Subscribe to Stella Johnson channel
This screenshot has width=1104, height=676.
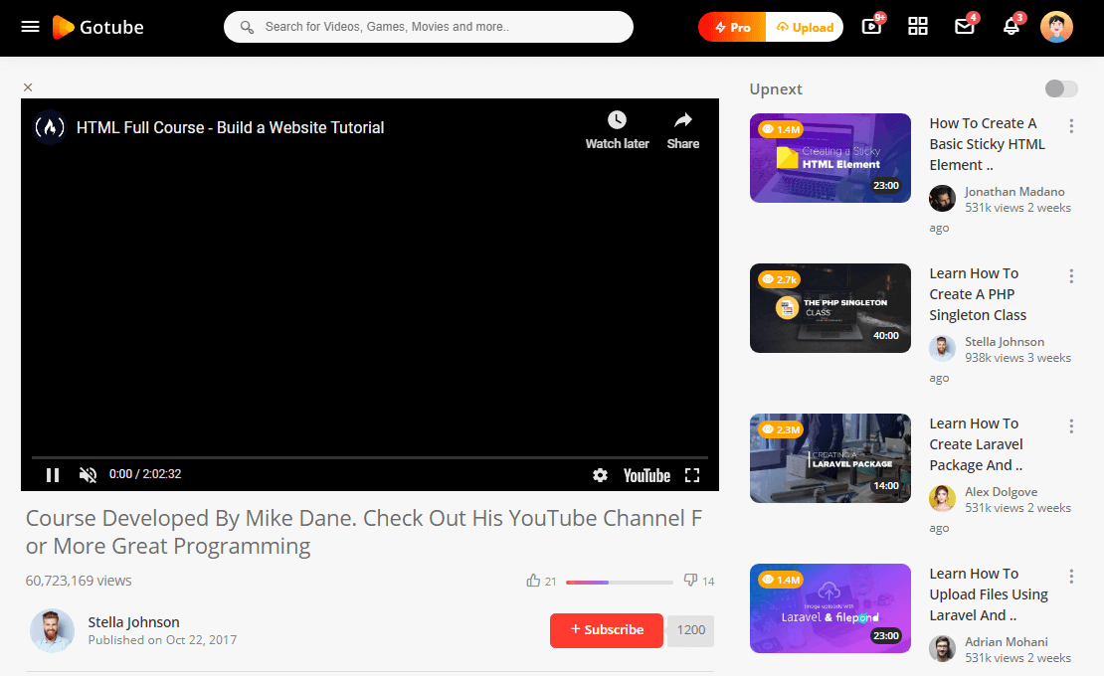(x=607, y=630)
